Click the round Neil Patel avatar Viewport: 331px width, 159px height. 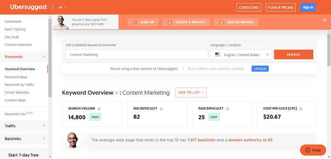[72, 140]
